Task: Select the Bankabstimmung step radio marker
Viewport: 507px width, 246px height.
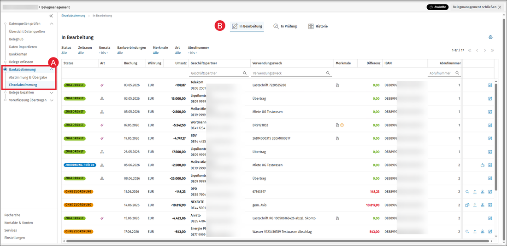Action: (5, 69)
